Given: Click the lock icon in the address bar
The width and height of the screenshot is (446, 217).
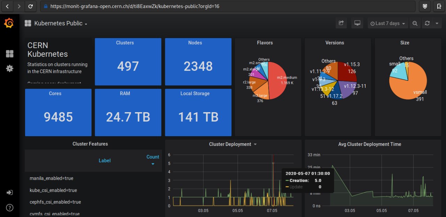Looking at the screenshot, I should pyautogui.click(x=45, y=6).
